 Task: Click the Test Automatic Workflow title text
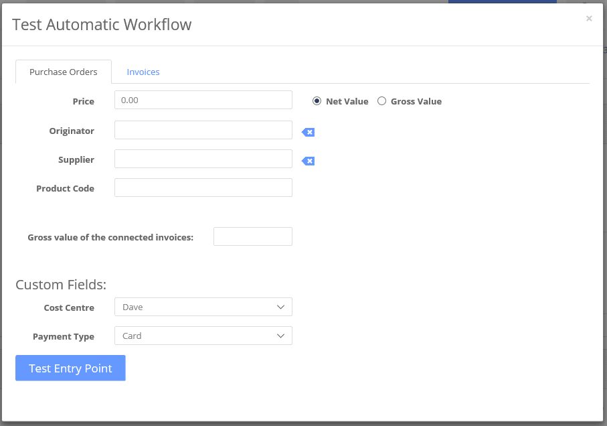coord(102,24)
